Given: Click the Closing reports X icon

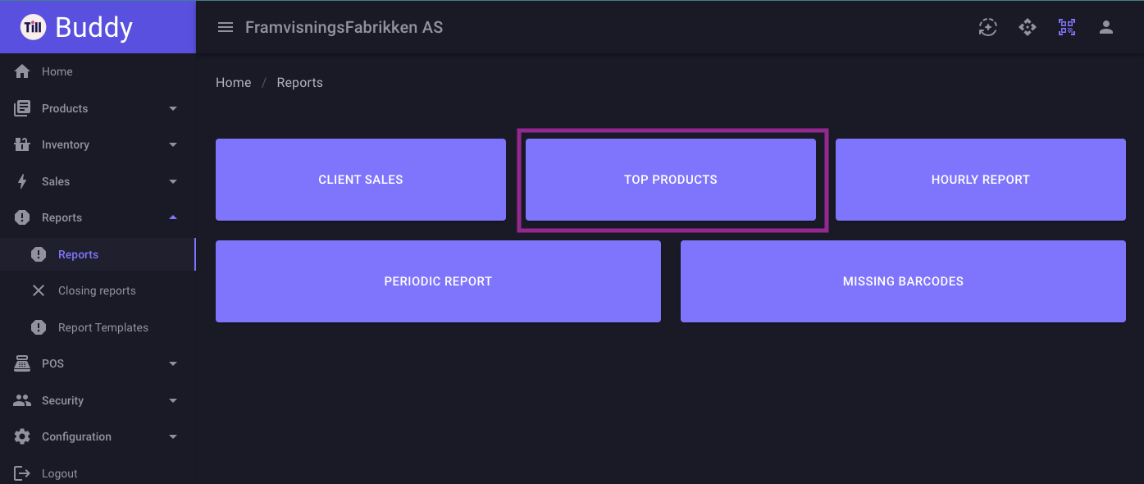Looking at the screenshot, I should [x=39, y=290].
